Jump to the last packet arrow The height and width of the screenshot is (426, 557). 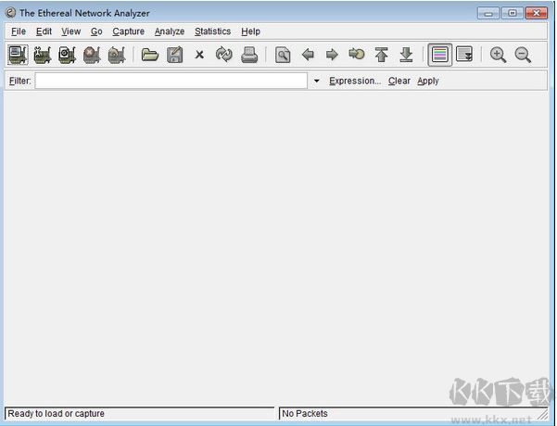(406, 55)
